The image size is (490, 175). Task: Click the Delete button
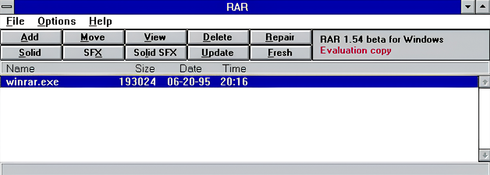(x=219, y=37)
